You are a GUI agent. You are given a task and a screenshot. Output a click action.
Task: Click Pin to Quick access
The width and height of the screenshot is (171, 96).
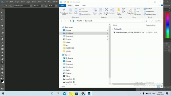tap(64, 12)
